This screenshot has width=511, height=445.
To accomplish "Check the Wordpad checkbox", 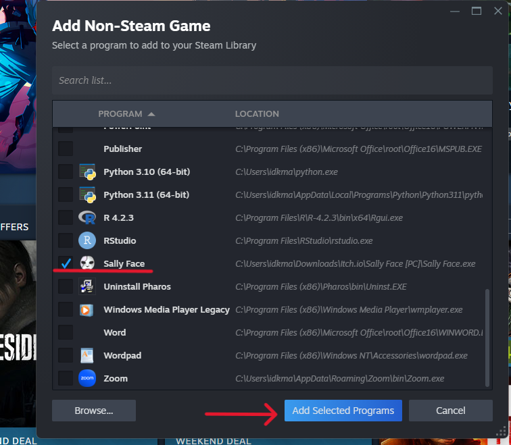I will coord(66,355).
